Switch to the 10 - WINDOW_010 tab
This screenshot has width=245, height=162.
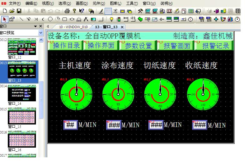(73, 27)
